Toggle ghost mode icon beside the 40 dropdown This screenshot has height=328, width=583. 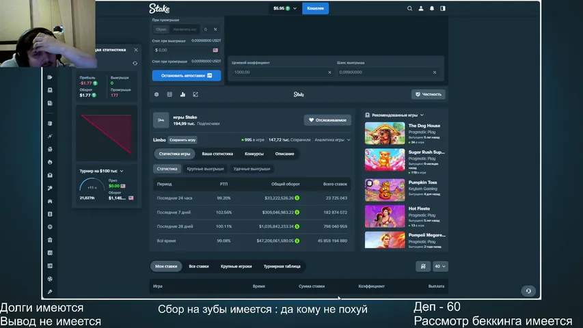click(423, 266)
